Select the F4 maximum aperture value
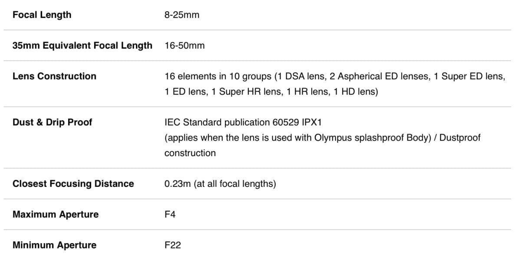This screenshot has height=264, width=521. [170, 215]
